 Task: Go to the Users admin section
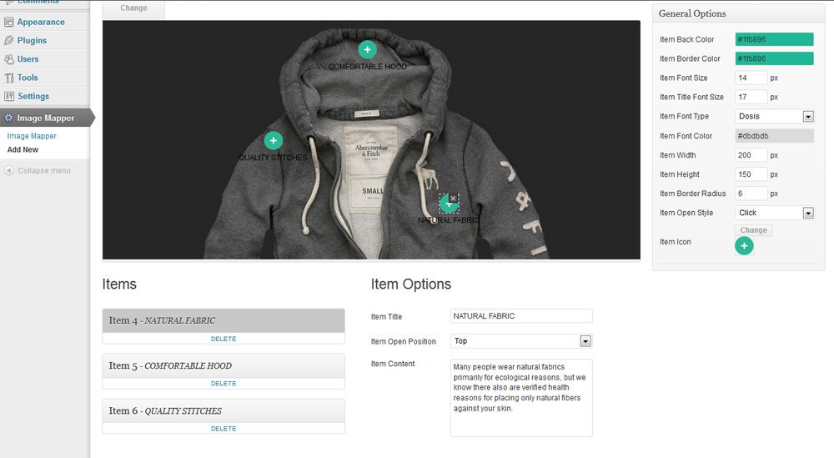coord(28,59)
